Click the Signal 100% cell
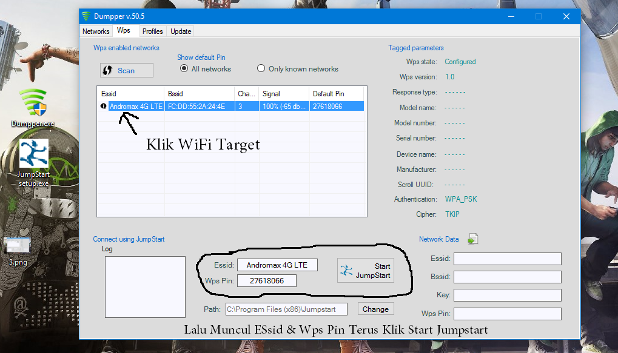 [284, 106]
